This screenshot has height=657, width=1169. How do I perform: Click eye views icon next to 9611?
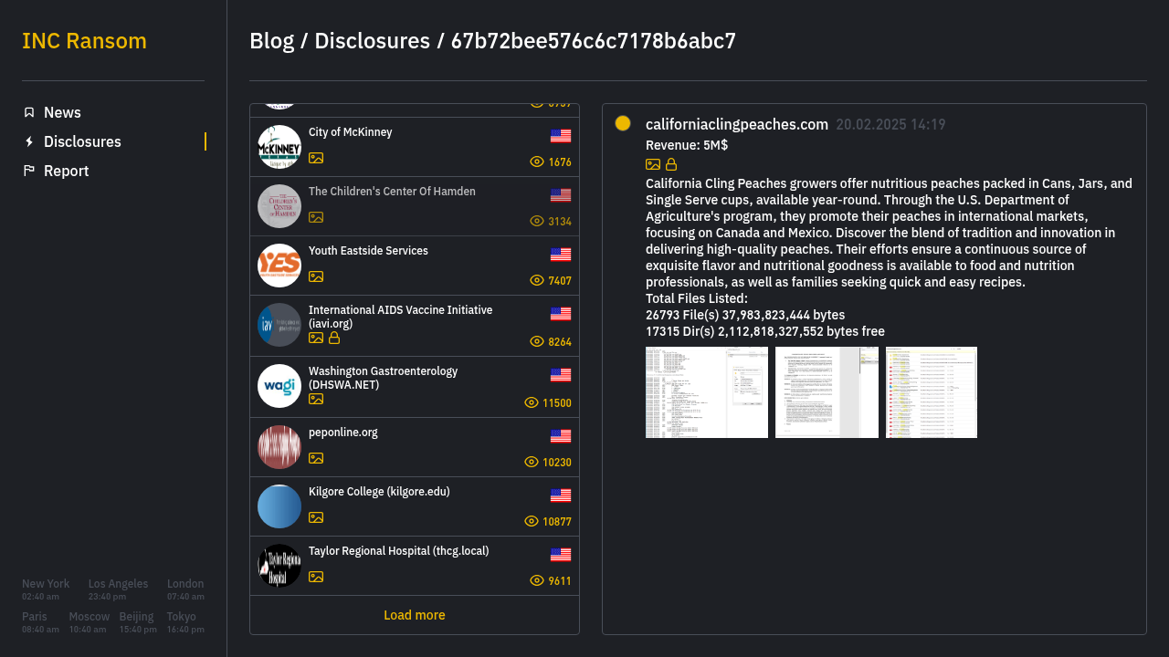point(537,580)
